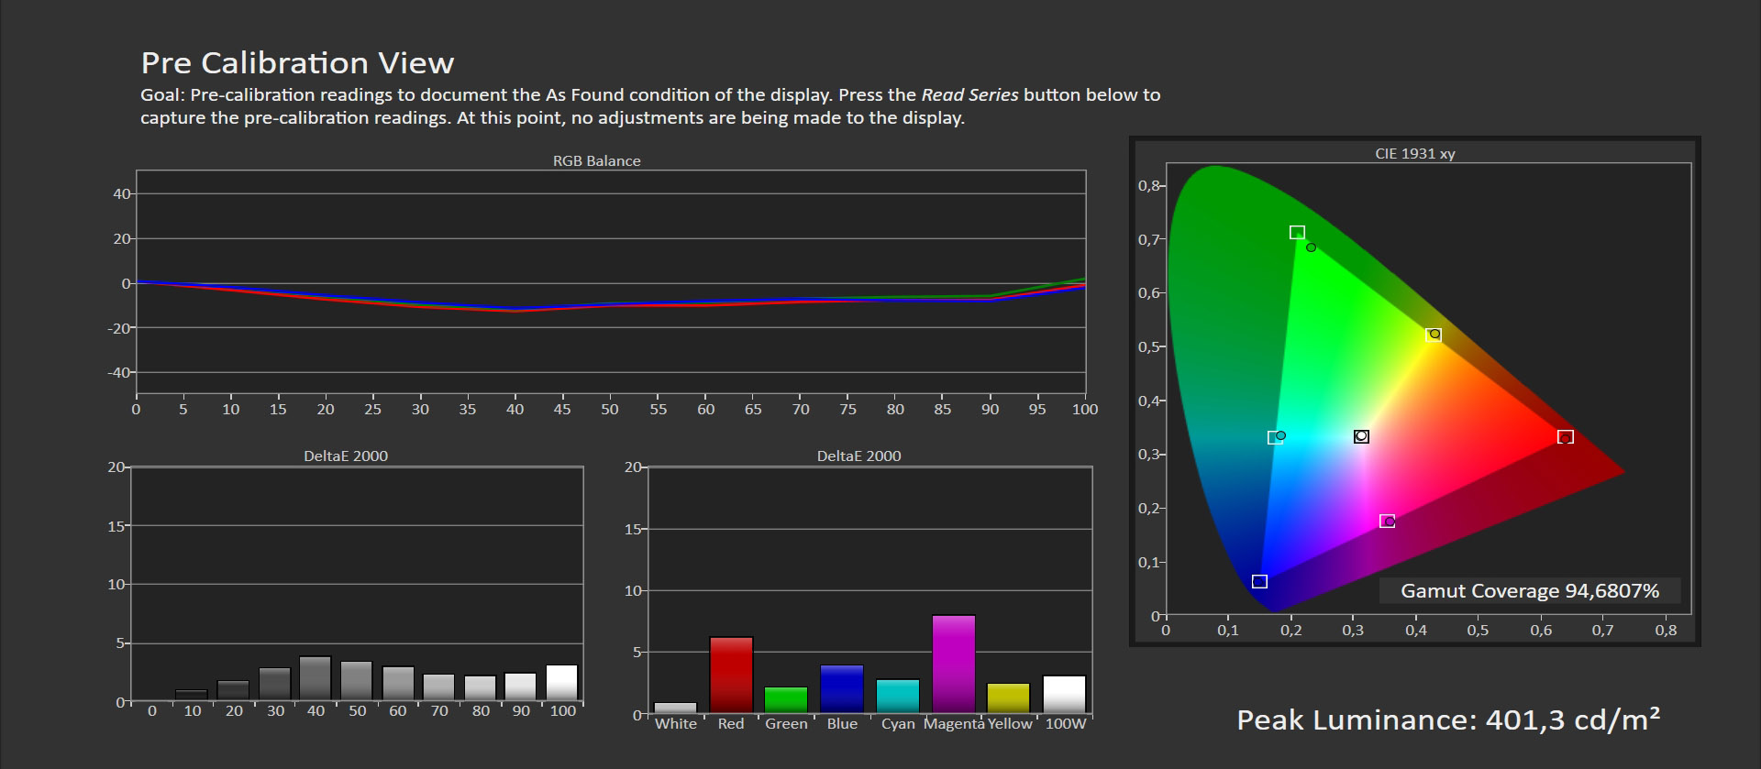Select the 100W DeltaE bar

pyautogui.click(x=1065, y=695)
